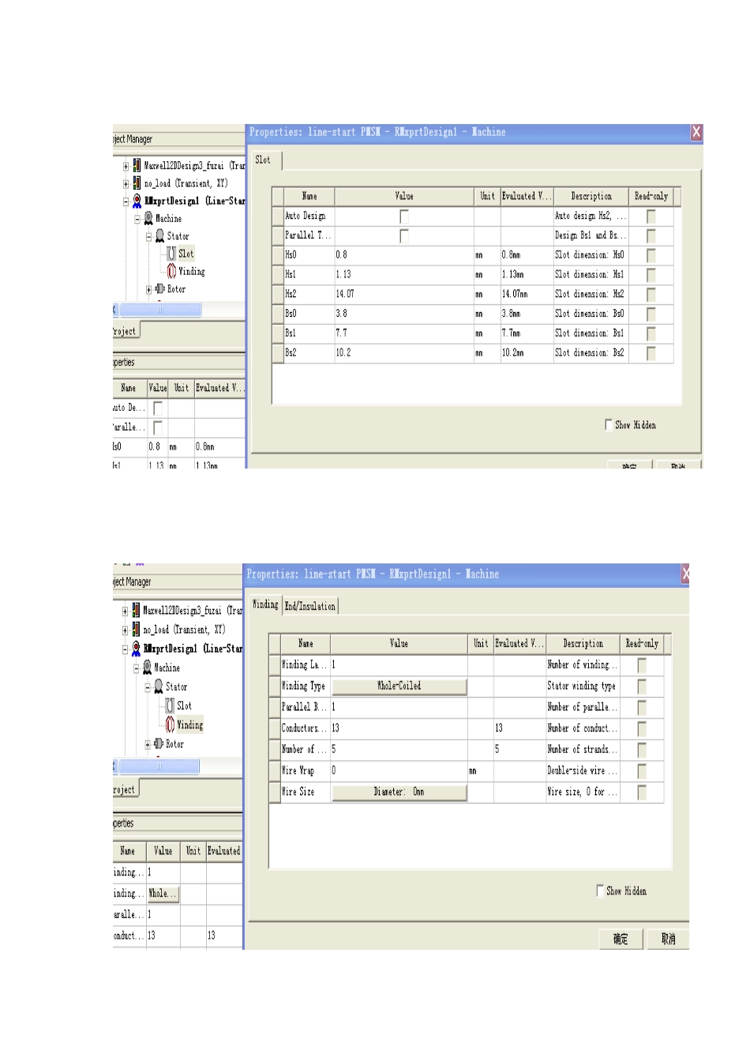Open Wire Size Diameter: 0mm button
The height and width of the screenshot is (1062, 750).
click(x=399, y=792)
